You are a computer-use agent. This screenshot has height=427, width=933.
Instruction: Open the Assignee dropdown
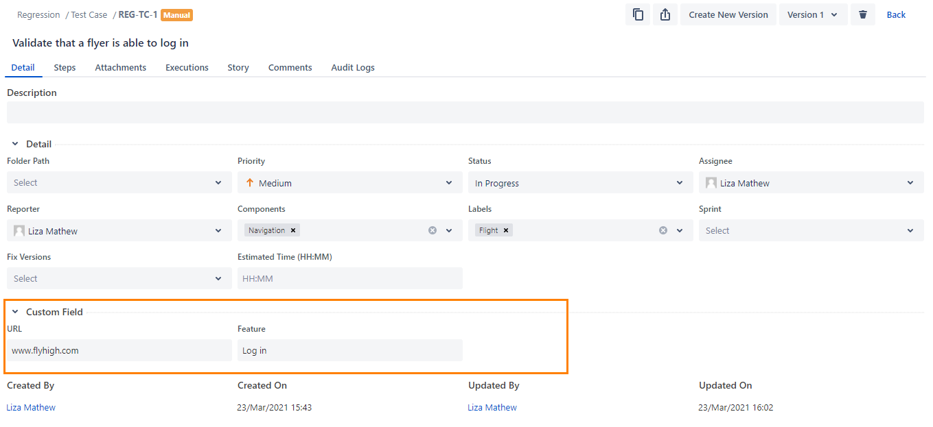811,182
